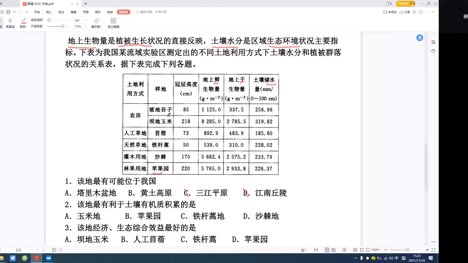Open the 转换 menu tab
This screenshot has height=263, width=468.
[x=110, y=12]
